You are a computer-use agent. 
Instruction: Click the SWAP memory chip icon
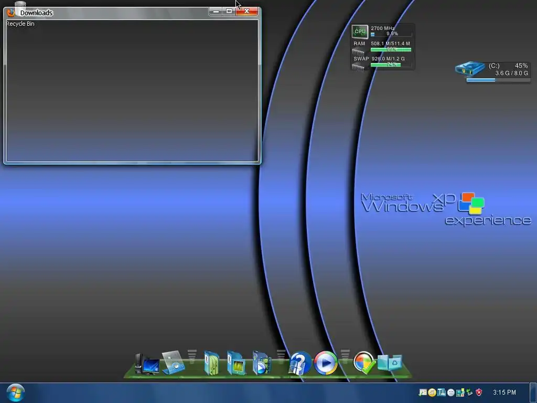click(358, 67)
